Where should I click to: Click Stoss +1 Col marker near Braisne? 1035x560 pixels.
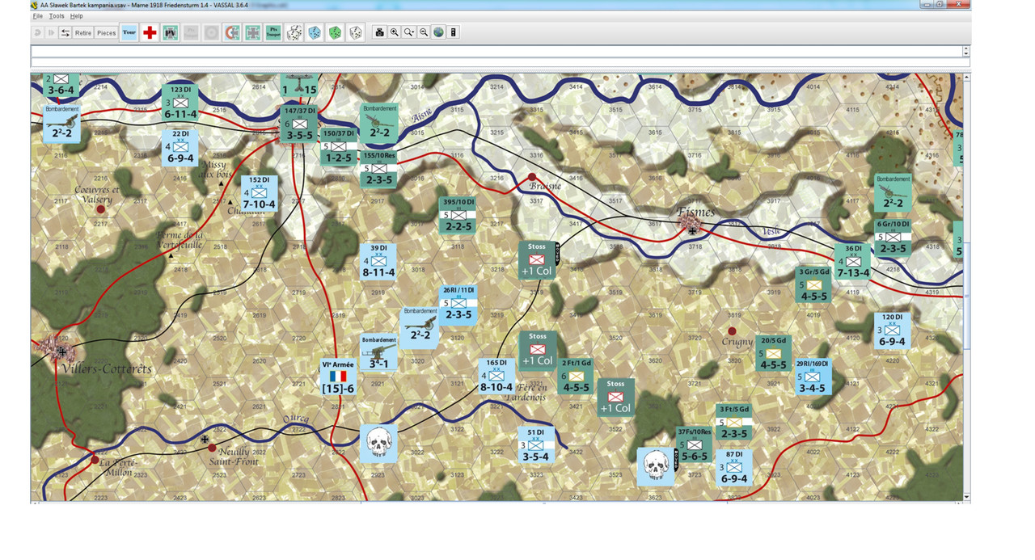click(537, 260)
